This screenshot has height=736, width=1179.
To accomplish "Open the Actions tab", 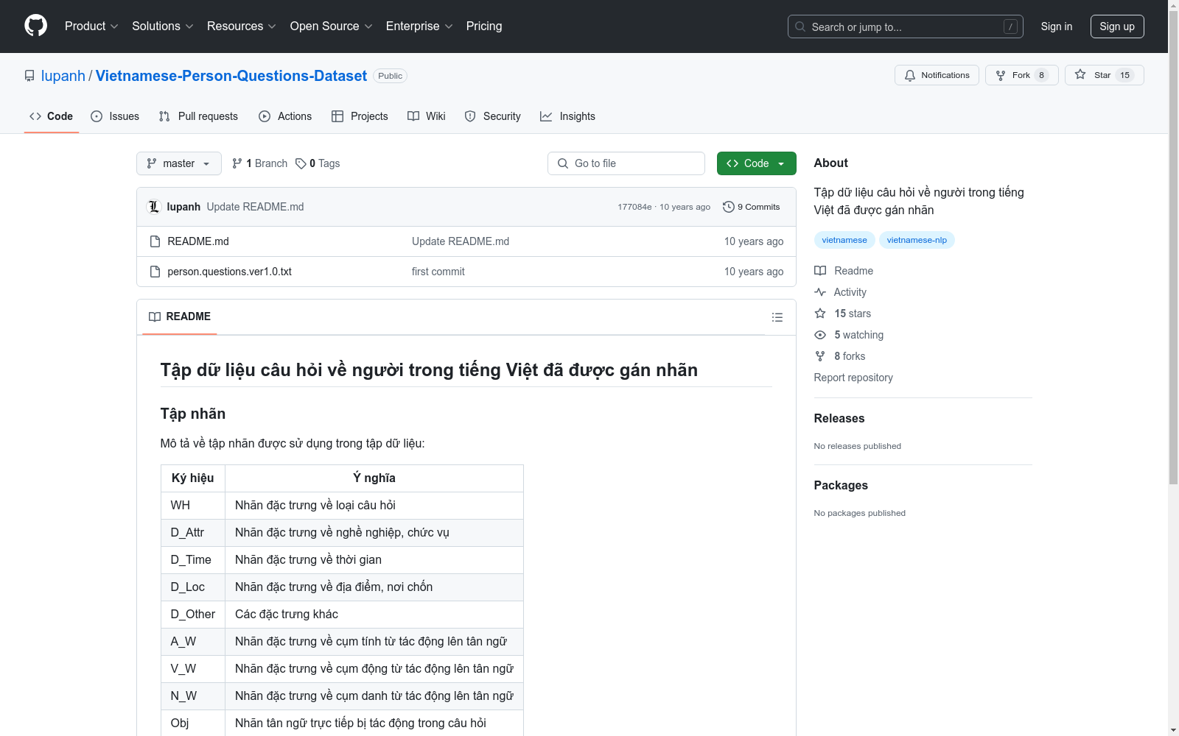I will 285,116.
